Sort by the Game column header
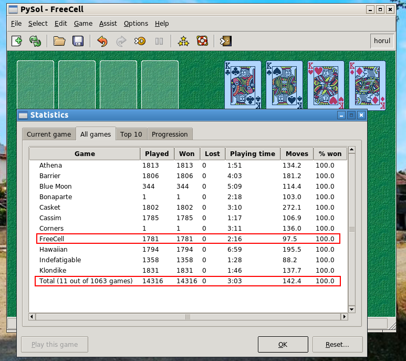406x361 pixels. [85, 154]
